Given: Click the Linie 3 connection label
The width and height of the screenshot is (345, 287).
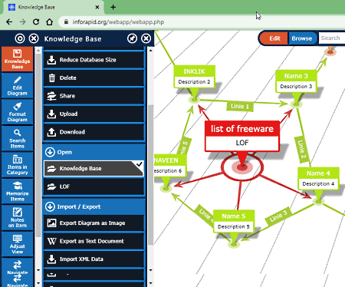Looking at the screenshot, I should (x=278, y=216).
